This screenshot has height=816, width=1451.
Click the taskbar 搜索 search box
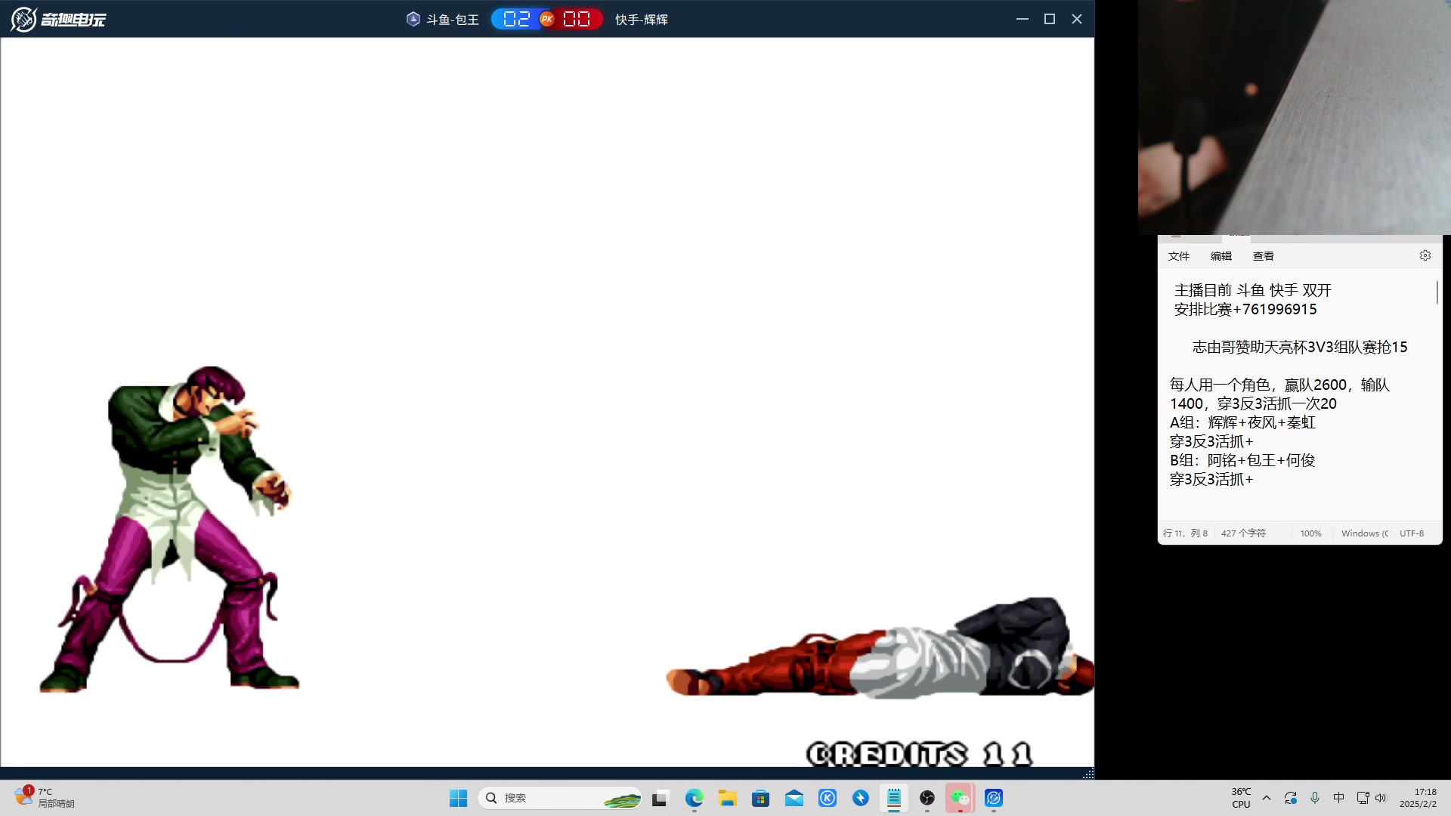(x=560, y=798)
